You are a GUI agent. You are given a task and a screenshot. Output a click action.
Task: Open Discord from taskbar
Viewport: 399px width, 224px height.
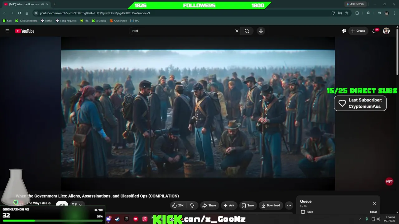pyautogui.click(x=108, y=219)
